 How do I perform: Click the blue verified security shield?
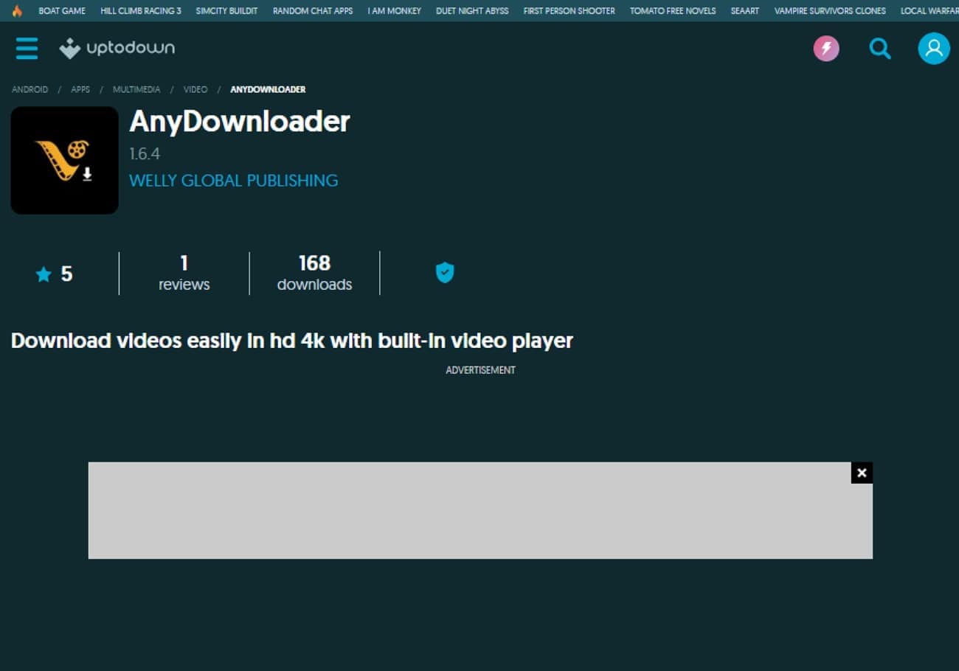tap(444, 272)
